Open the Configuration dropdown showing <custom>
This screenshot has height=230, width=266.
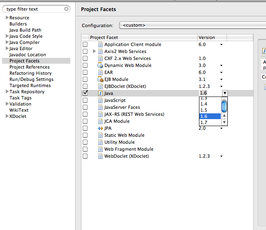[x=192, y=25]
